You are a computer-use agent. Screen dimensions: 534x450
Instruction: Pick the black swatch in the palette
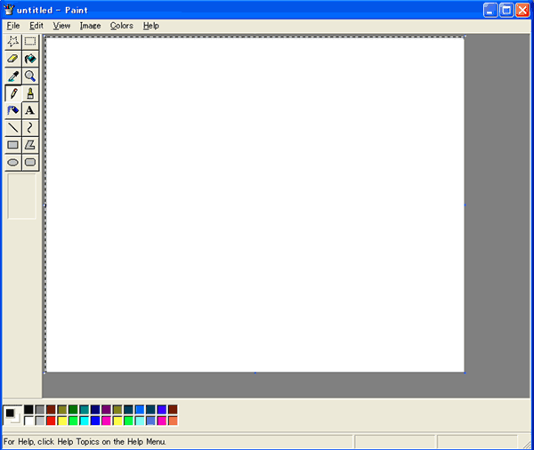click(29, 409)
